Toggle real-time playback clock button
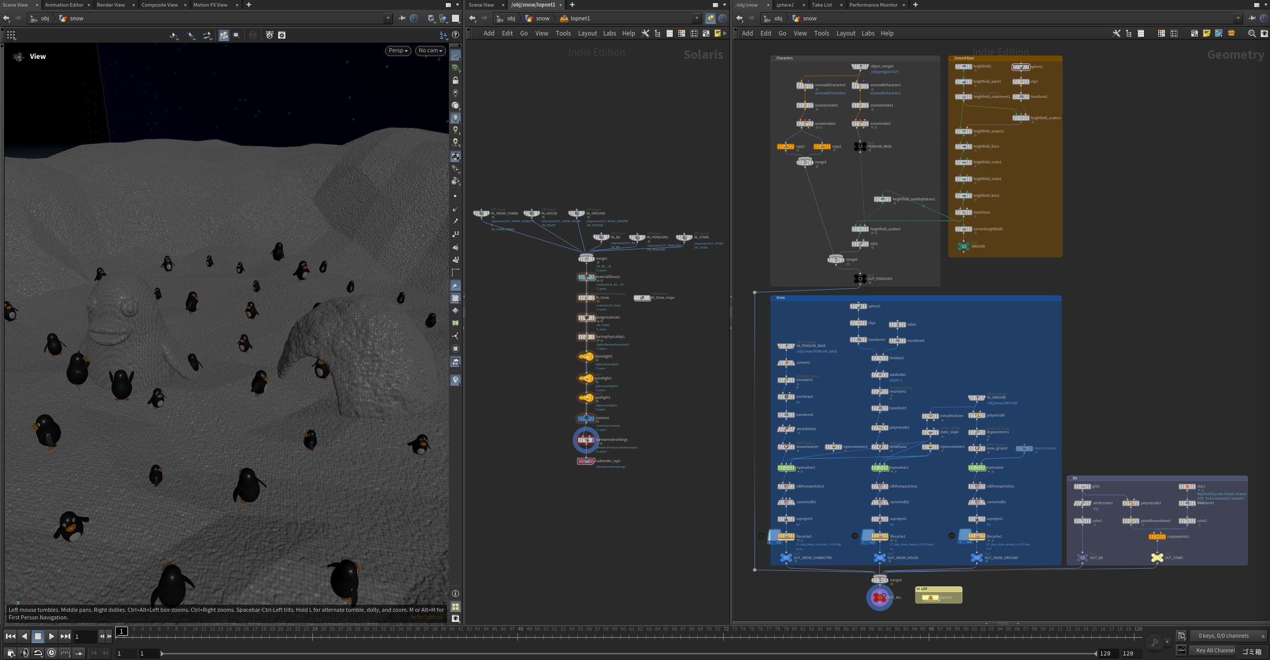The height and width of the screenshot is (660, 1270). 51,653
